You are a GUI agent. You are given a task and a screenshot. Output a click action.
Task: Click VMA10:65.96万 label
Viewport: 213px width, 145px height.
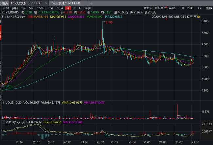[72, 103]
